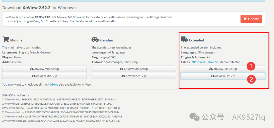Viewport: 274px width, 128px height.
Task: Click the WeChat logo icon in watermark
Action: coord(195,117)
